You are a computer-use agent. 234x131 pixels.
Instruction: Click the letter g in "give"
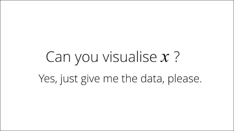[84, 81]
